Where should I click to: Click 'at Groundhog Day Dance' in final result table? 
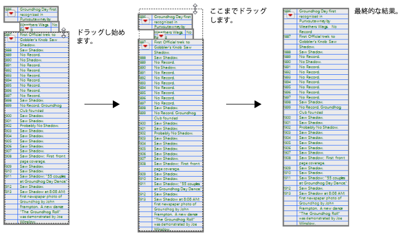[x=323, y=183]
